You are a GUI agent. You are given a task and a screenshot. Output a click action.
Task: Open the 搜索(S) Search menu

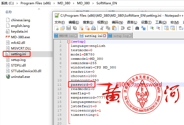pyautogui.click(x=88, y=22)
